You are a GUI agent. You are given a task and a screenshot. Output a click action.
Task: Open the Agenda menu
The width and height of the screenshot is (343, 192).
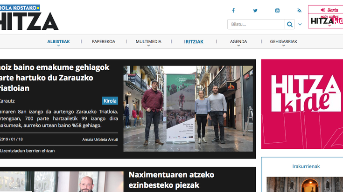(x=238, y=41)
